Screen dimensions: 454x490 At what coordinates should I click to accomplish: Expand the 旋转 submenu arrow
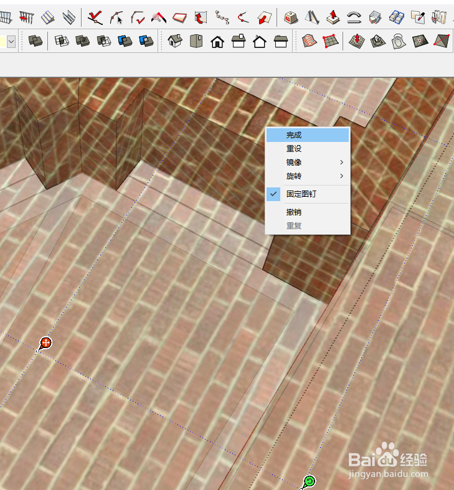tap(342, 176)
